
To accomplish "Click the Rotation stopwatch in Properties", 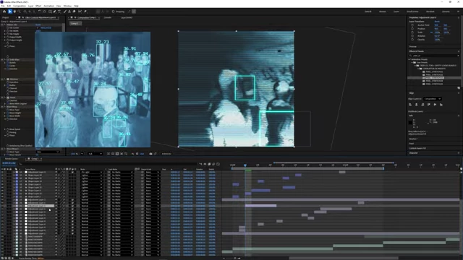I will pos(412,36).
